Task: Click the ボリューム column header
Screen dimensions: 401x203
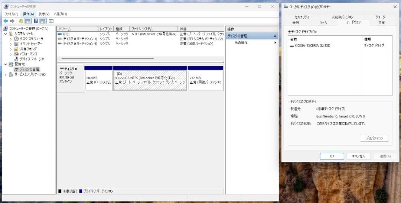Action: (77, 29)
